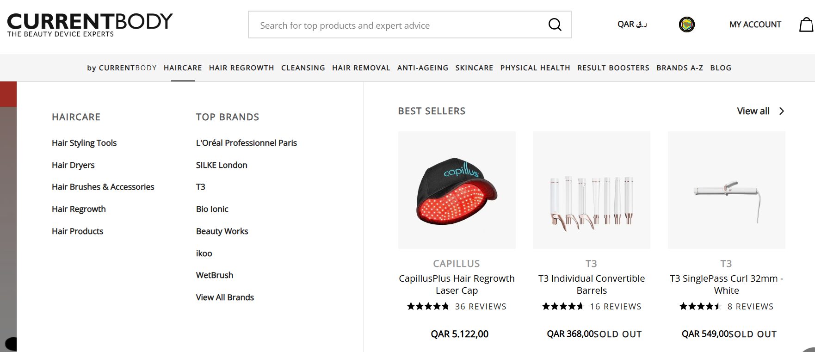Viewport: 815px width, 352px height.
Task: Focus the product search field
Action: click(398, 25)
